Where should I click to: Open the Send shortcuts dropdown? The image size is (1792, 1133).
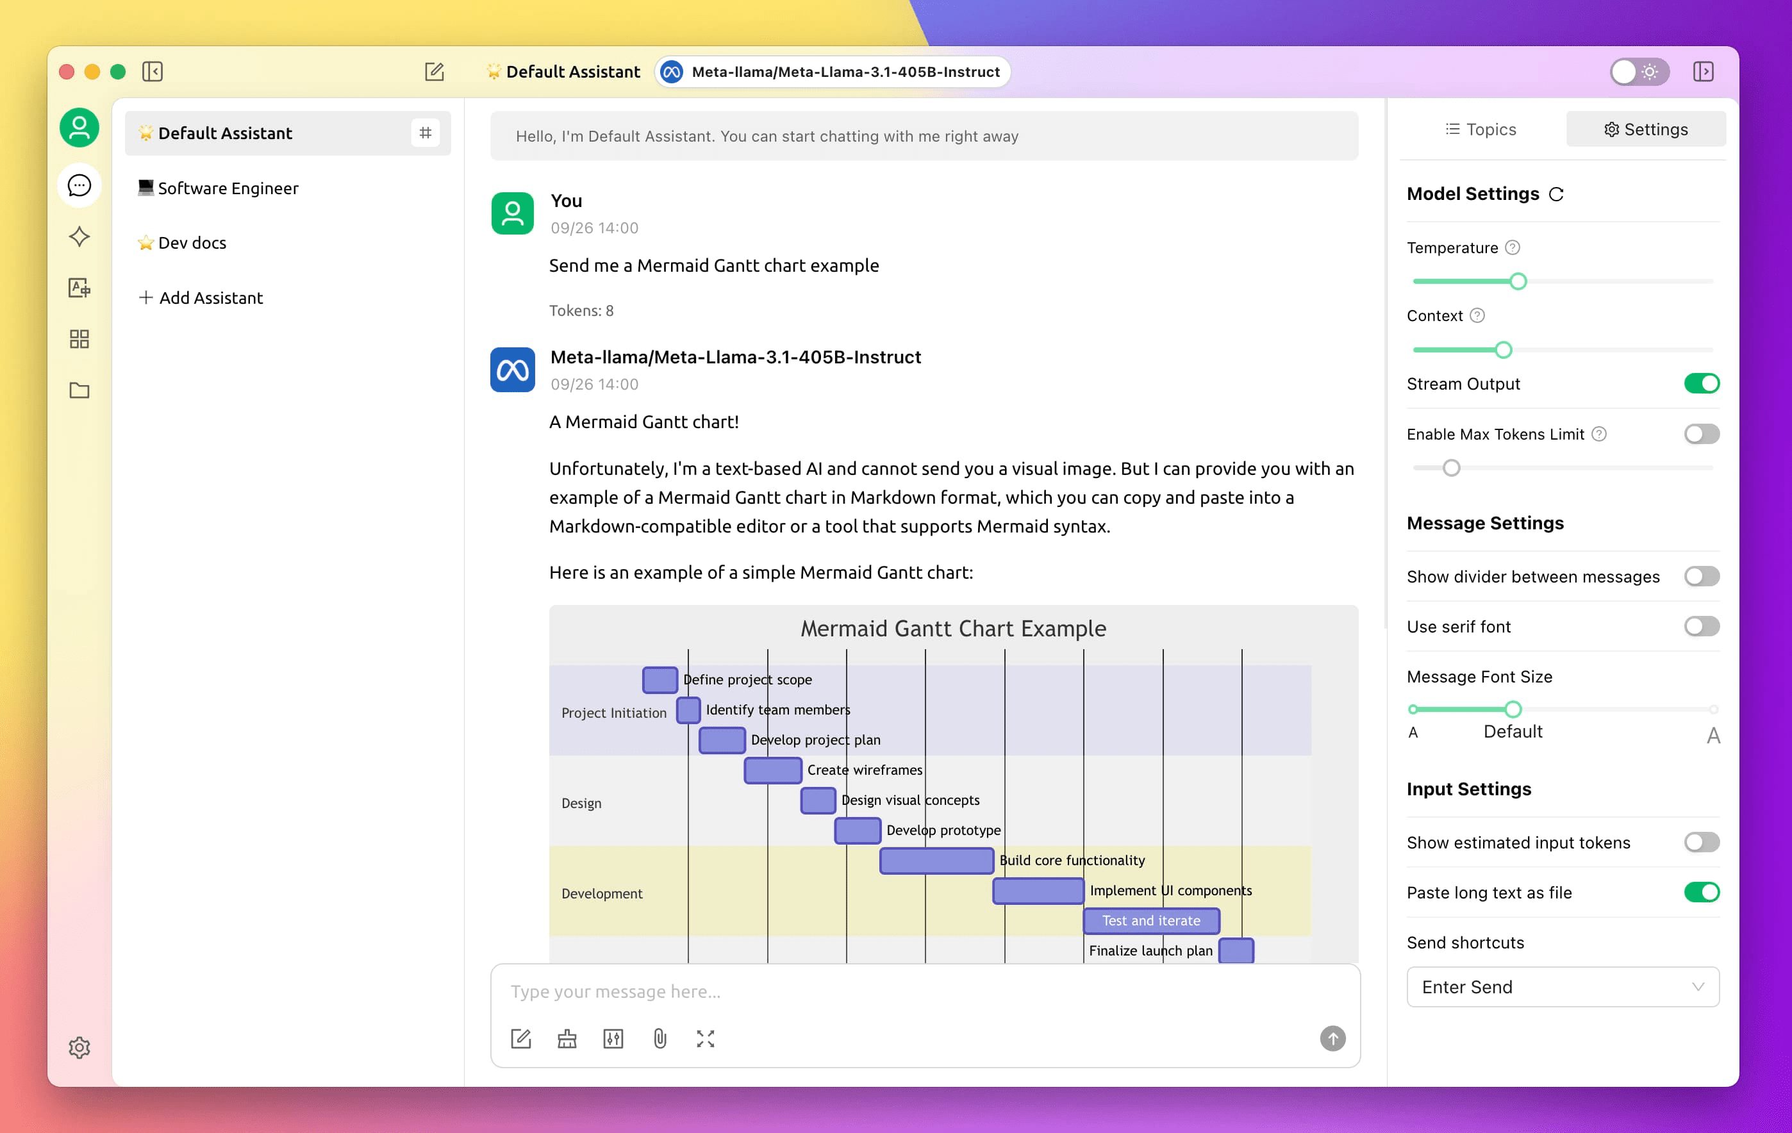coord(1563,986)
